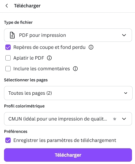
Task: Show info for Inclure les commentaires
Action: [75, 69]
